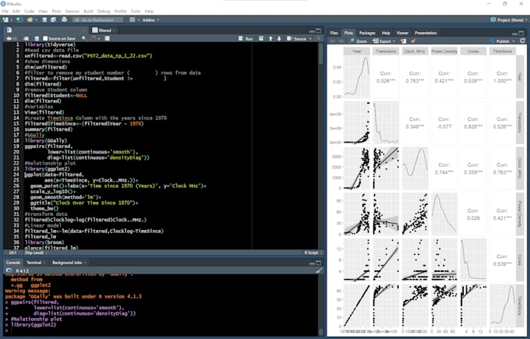Refresh the current plot

point(522,41)
